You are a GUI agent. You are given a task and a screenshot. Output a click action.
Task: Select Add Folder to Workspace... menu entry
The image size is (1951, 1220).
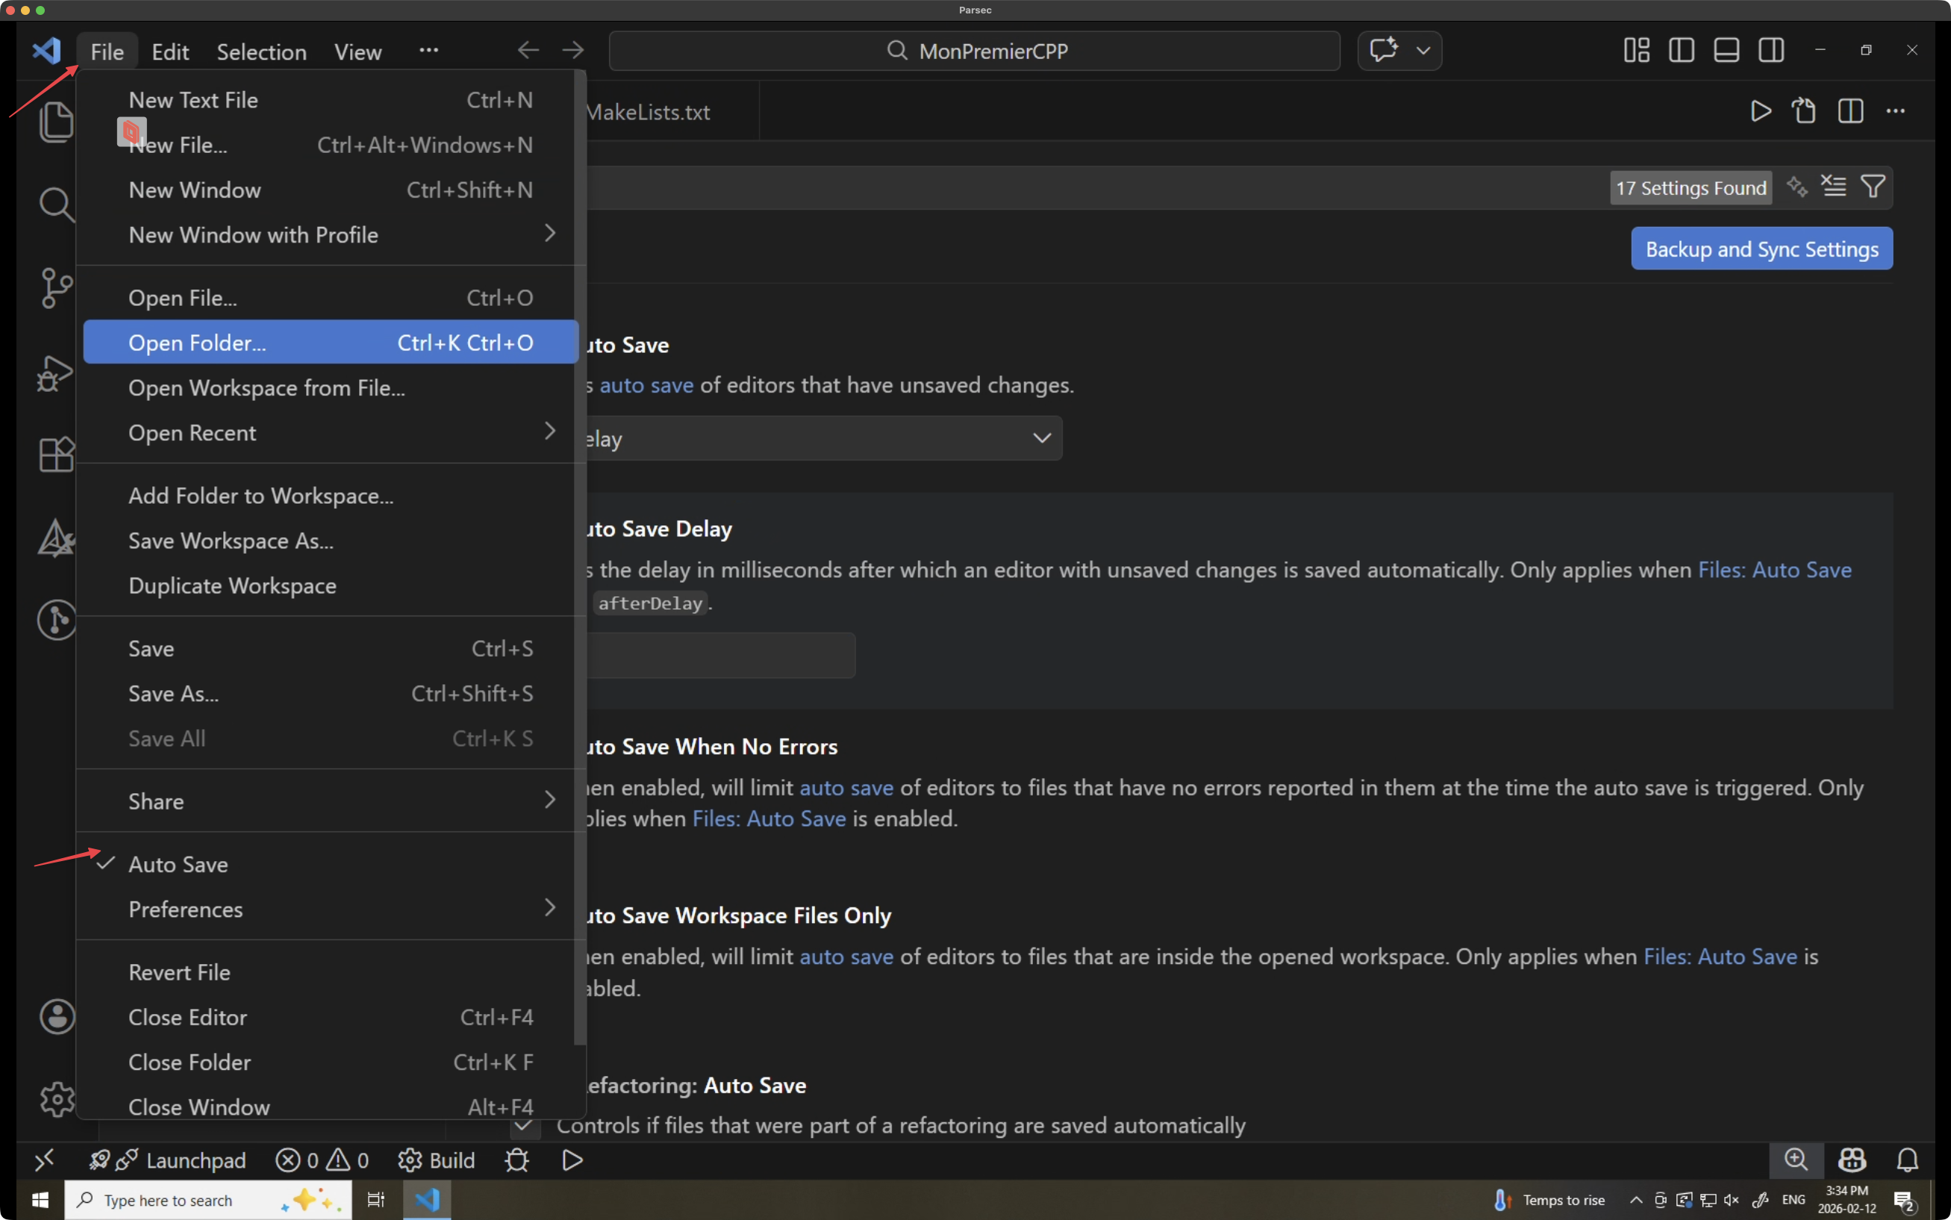coord(330,495)
